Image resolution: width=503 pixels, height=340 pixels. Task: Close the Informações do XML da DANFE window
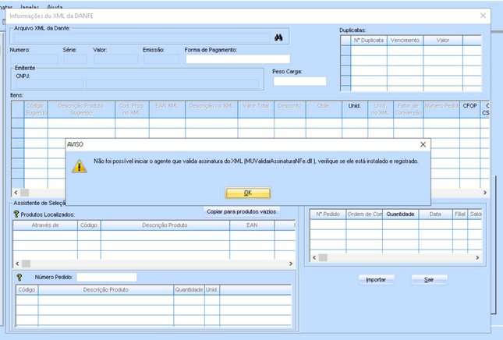point(483,16)
